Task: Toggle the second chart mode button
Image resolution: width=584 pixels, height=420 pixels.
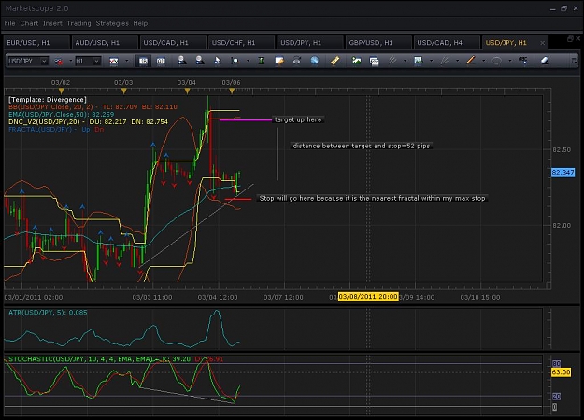Action: (x=161, y=61)
